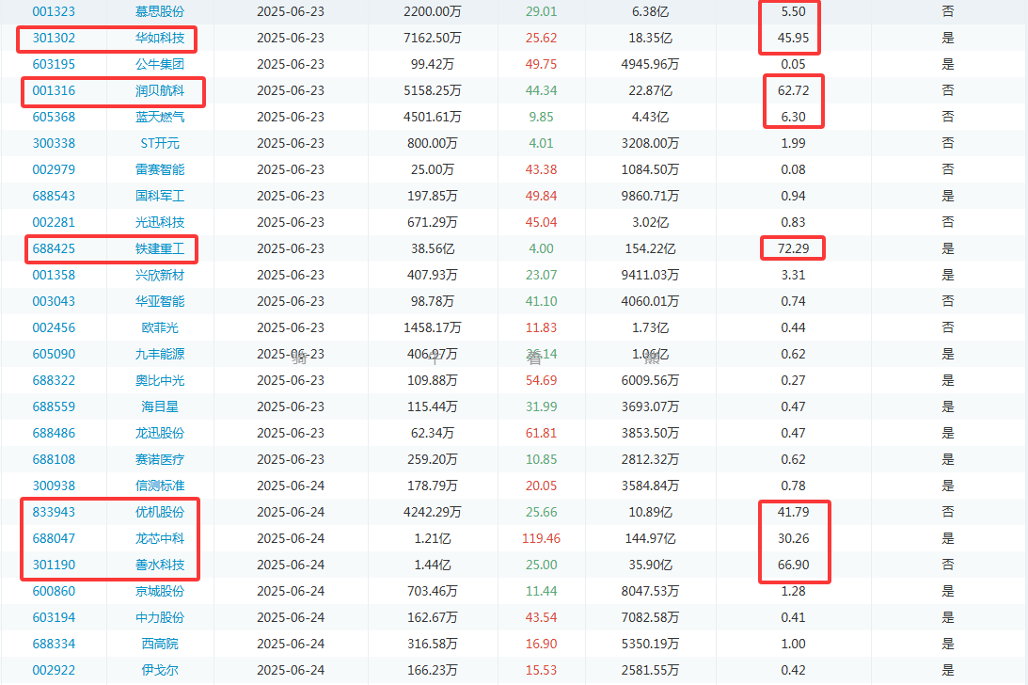Click stock code 688425

pos(54,248)
